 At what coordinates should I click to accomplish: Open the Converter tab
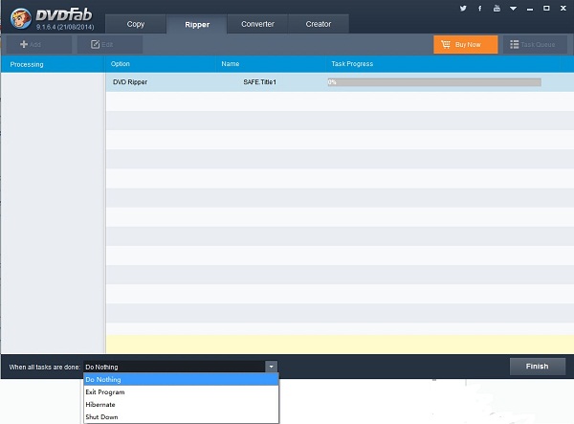[257, 24]
